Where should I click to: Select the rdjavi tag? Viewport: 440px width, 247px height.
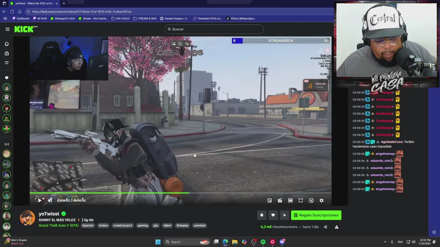coord(167,225)
